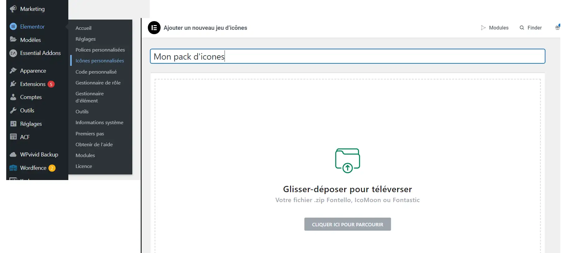Open the Apparence paintbrush icon

pyautogui.click(x=13, y=70)
